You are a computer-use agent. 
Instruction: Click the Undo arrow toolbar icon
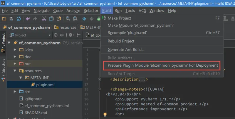tap(28, 19)
